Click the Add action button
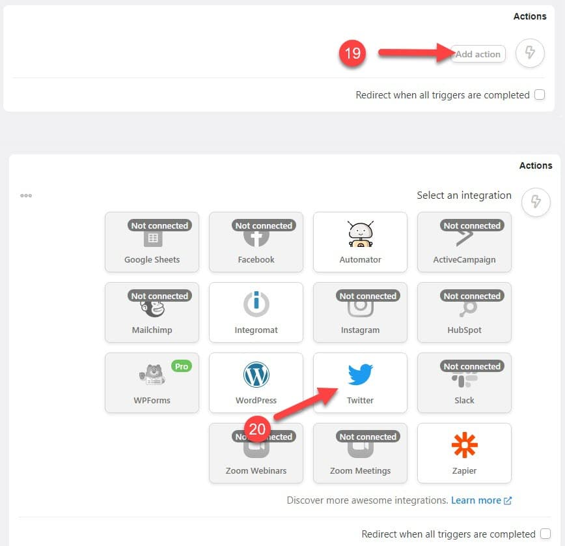The image size is (565, 546). [x=478, y=54]
